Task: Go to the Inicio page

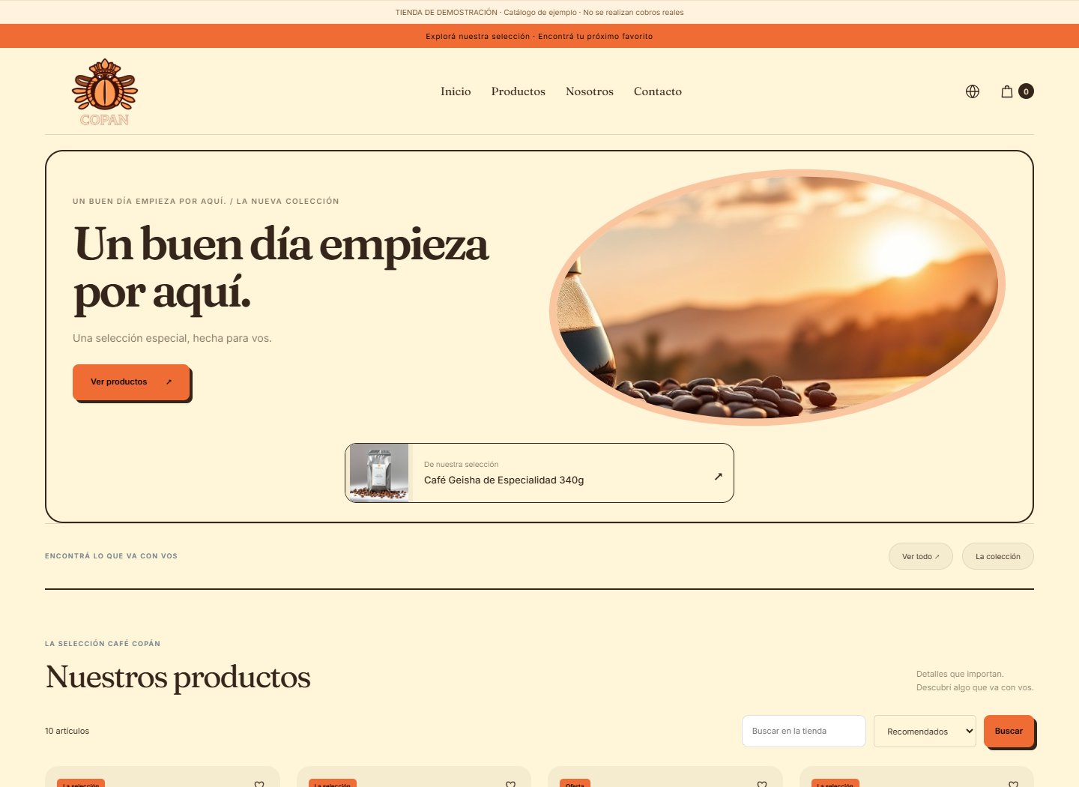Action: pos(456,91)
